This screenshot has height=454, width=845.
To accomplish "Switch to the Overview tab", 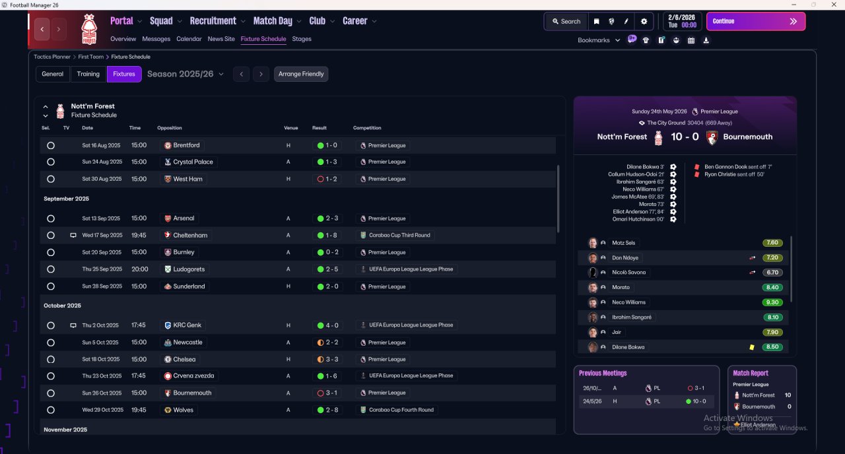I will [x=123, y=39].
